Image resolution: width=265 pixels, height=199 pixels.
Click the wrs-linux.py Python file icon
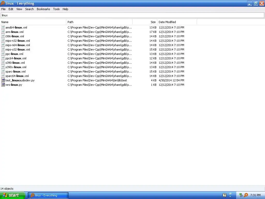tap(3, 85)
